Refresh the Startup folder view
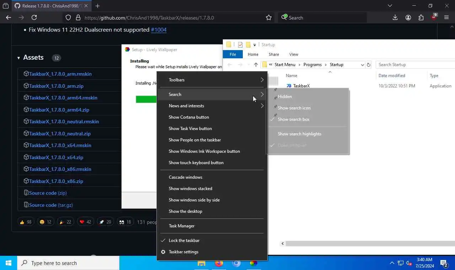The width and height of the screenshot is (455, 270). [x=369, y=65]
